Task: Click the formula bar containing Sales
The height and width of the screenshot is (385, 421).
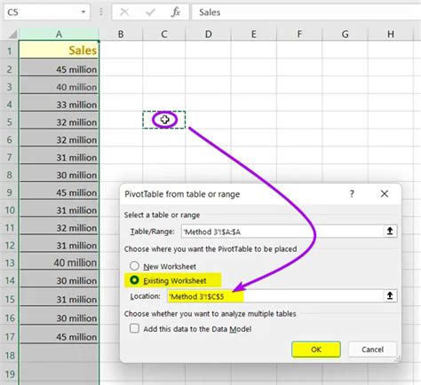Action: coord(306,12)
